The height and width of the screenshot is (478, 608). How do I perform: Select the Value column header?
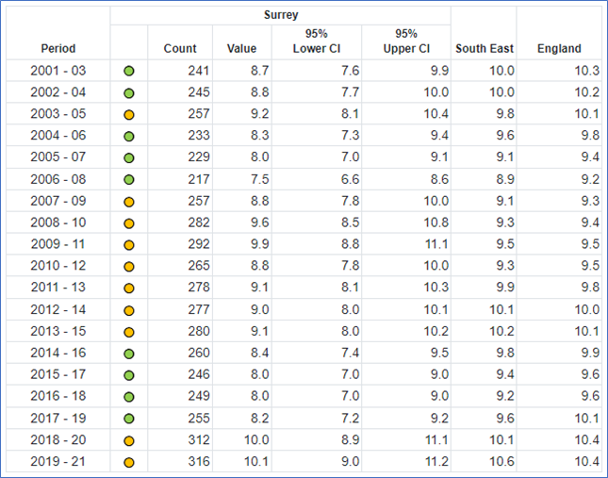241,48
